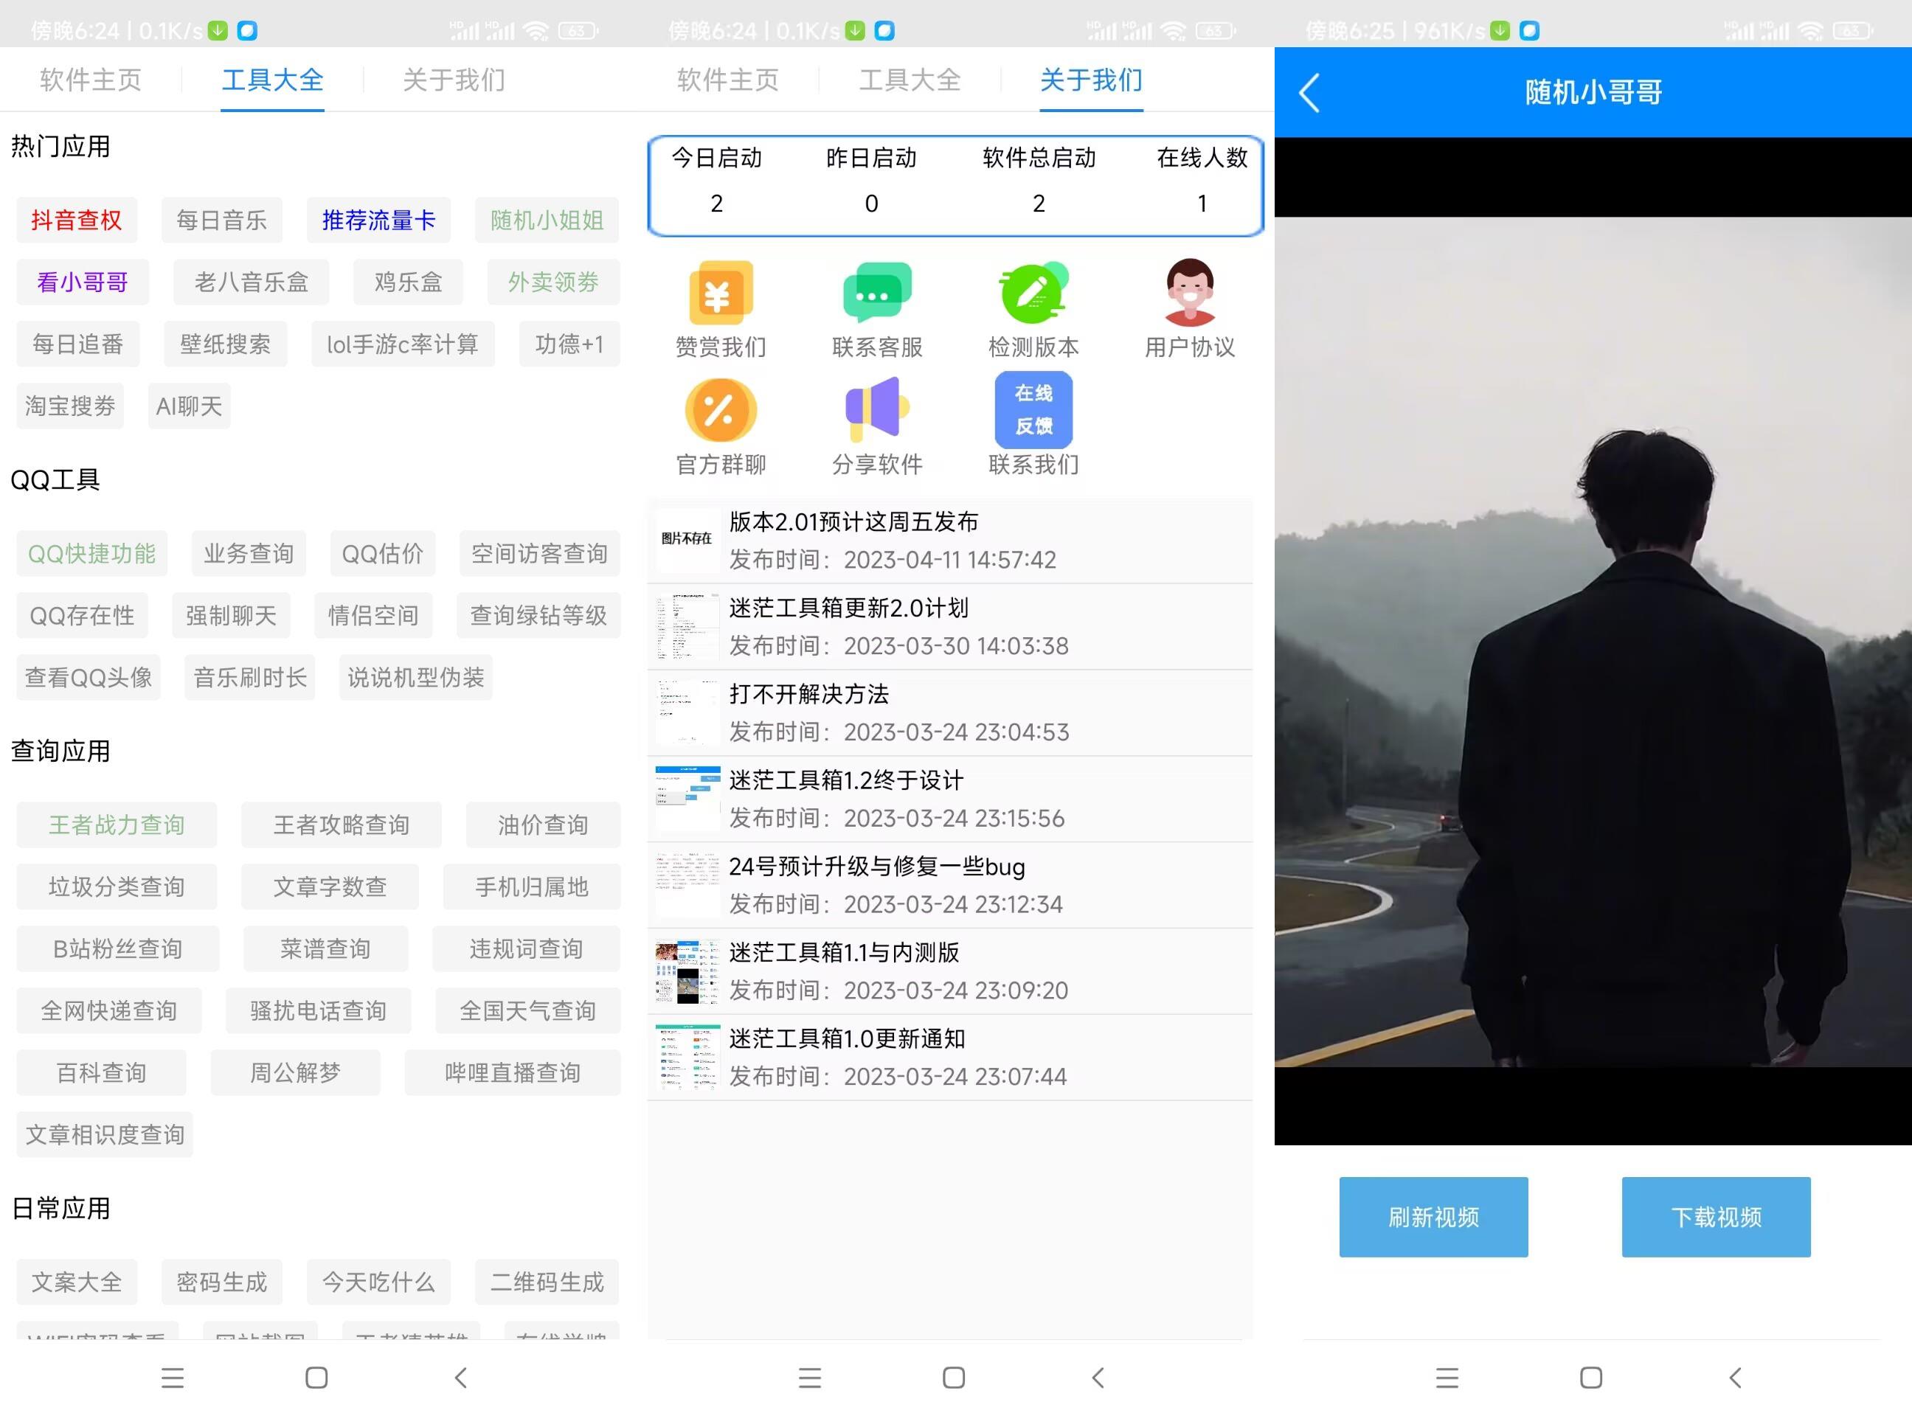The height and width of the screenshot is (1416, 1912).
Task: Open 联系我们 online feedback icon
Action: click(1033, 410)
